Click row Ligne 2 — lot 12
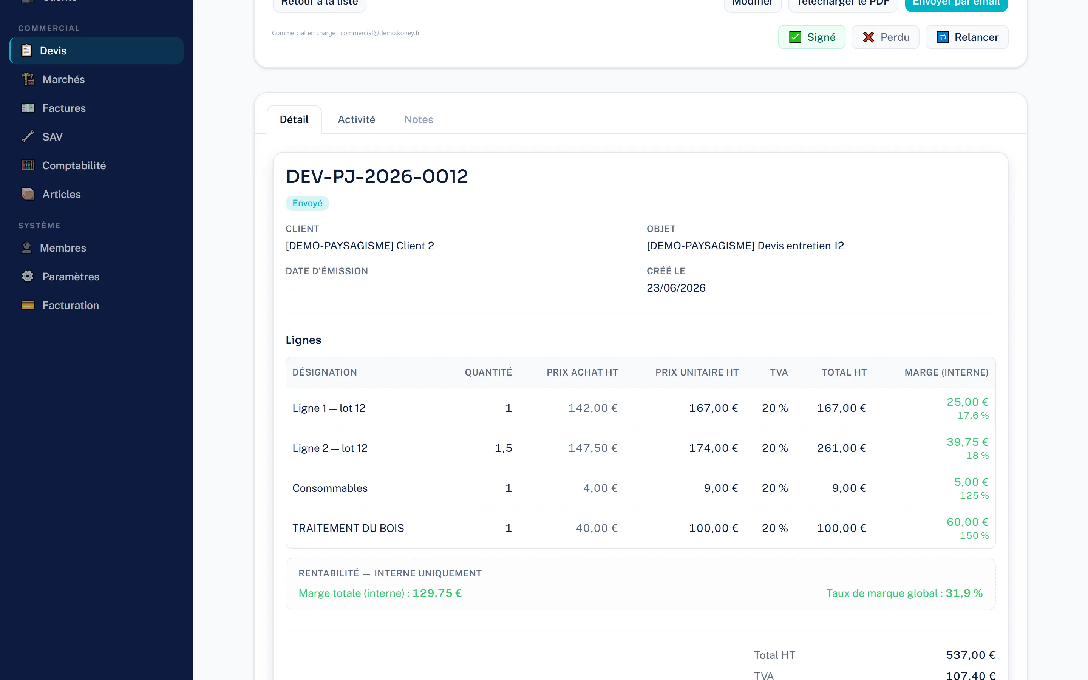 [640, 448]
